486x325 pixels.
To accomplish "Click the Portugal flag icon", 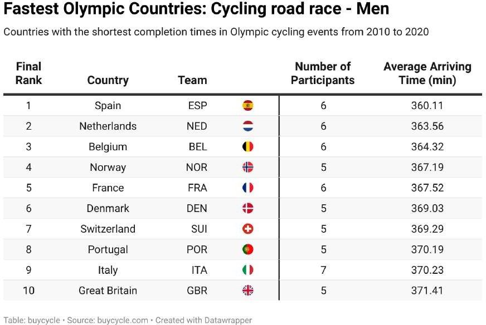I will pyautogui.click(x=248, y=249).
